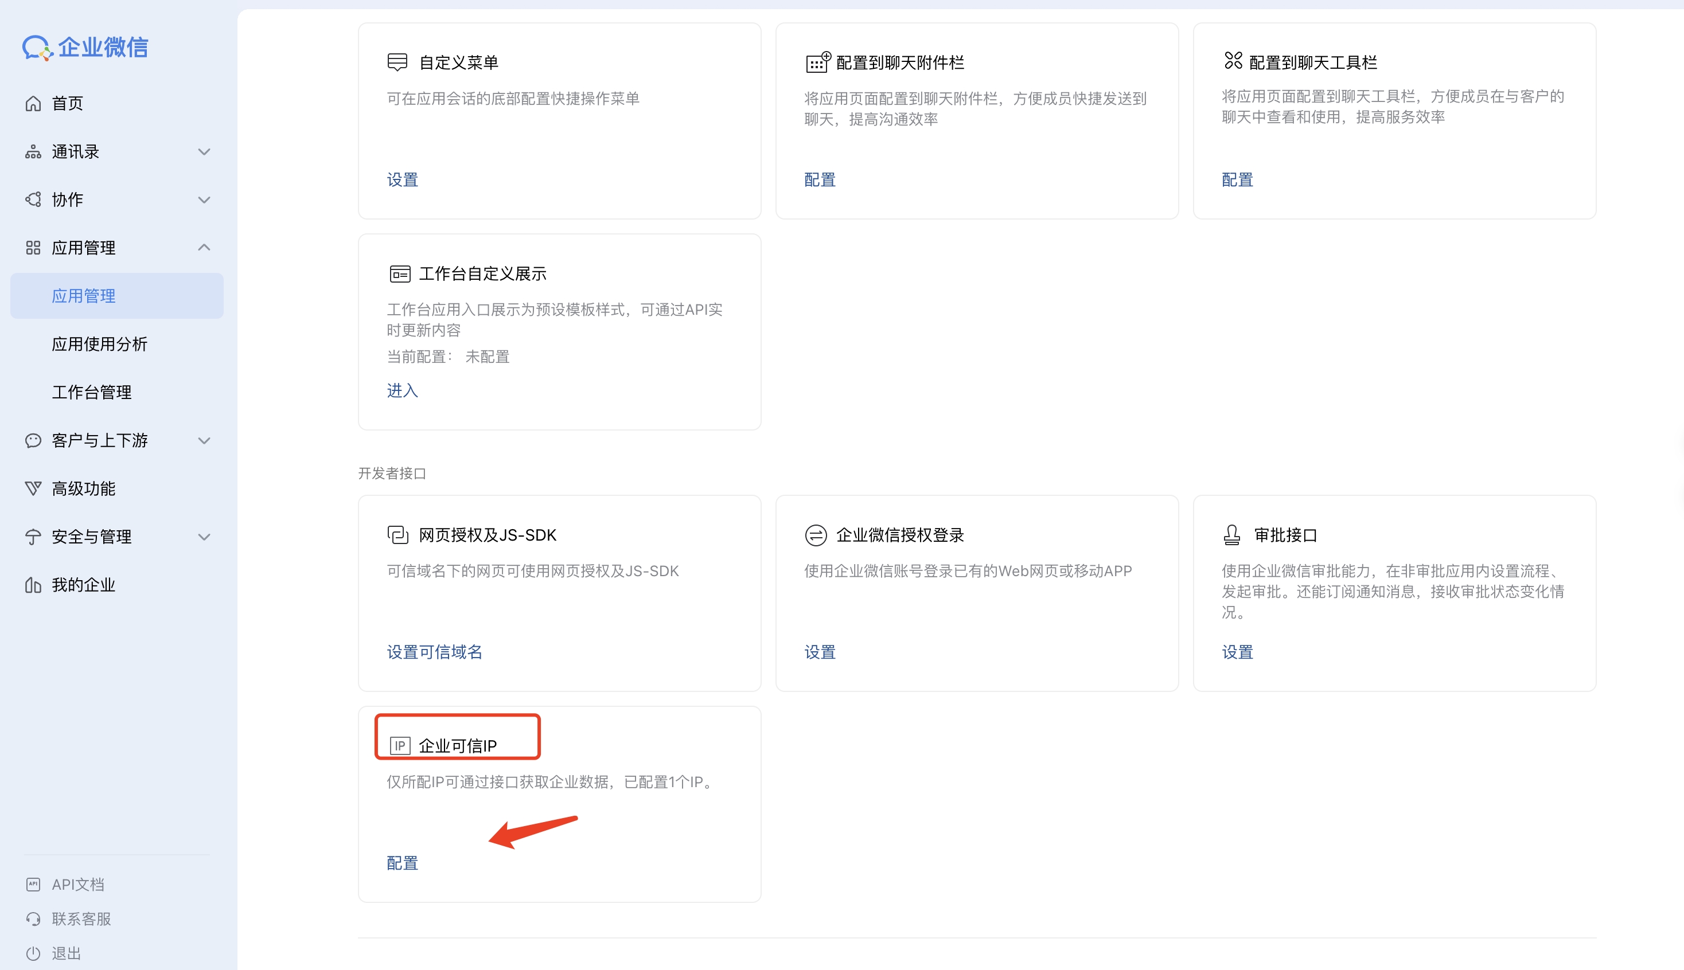
Task: Click the 联系客服 headset icon
Action: pyautogui.click(x=33, y=919)
